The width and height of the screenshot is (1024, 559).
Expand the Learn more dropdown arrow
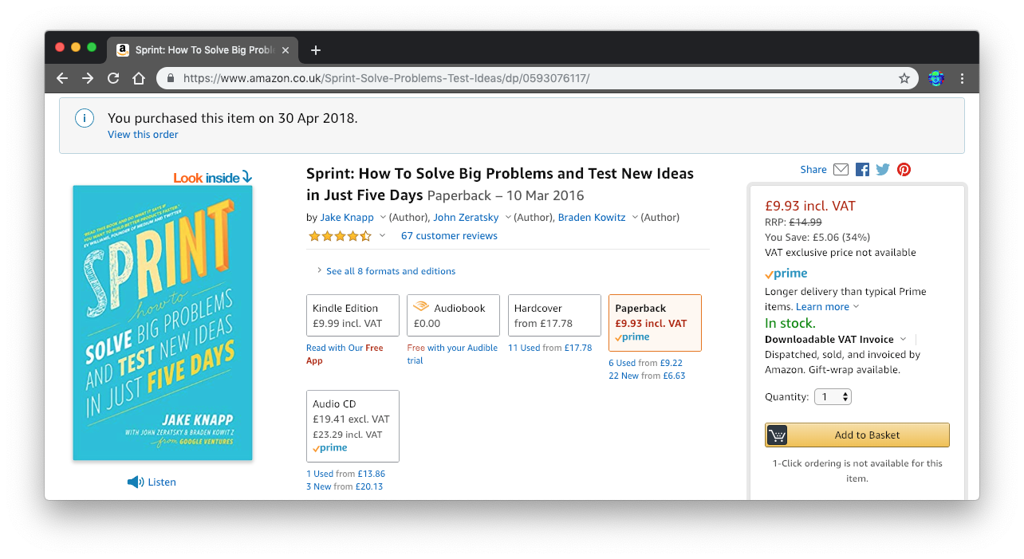pos(857,306)
